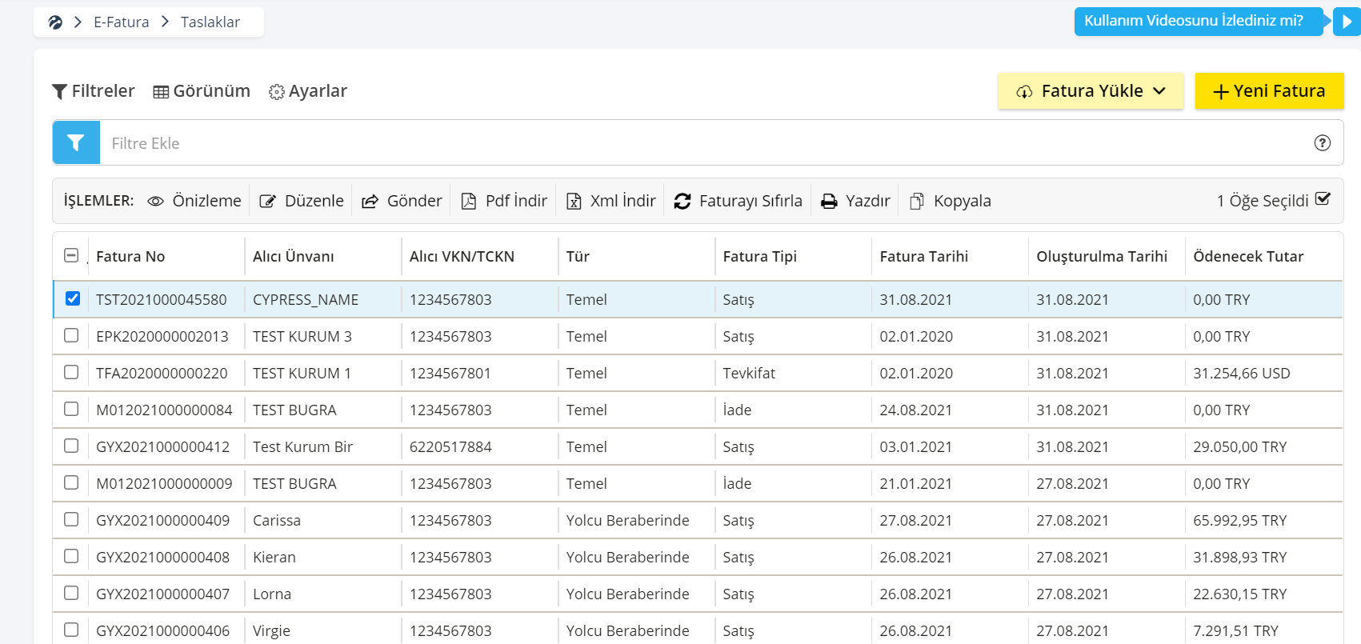Viewport: 1361px width, 644px height.
Task: Sort by Alıcı VKN/TCKN column header
Action: (462, 257)
